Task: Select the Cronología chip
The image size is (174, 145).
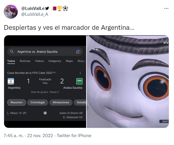Action: point(37,102)
